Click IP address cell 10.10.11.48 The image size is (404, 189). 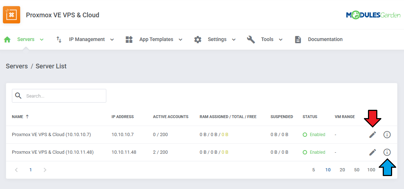pyautogui.click(x=124, y=152)
